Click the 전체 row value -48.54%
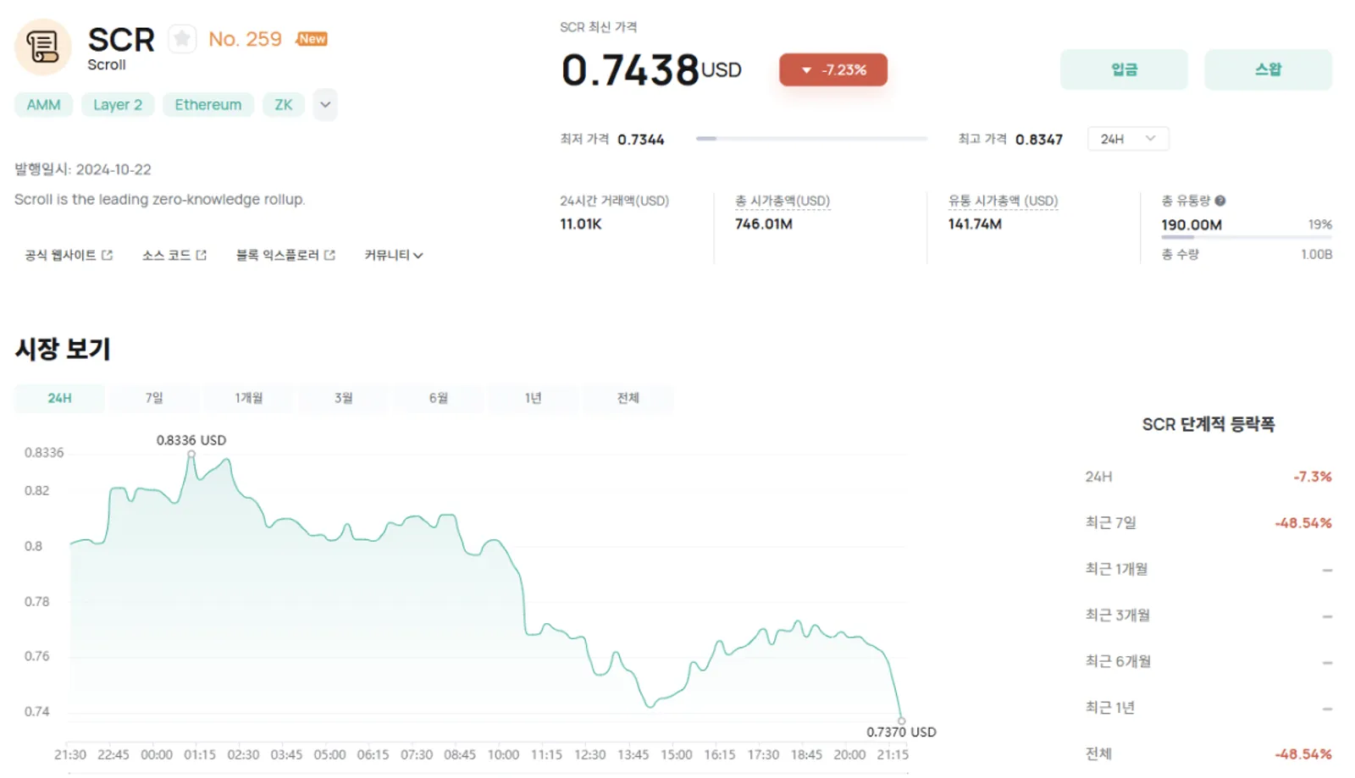 (1303, 753)
